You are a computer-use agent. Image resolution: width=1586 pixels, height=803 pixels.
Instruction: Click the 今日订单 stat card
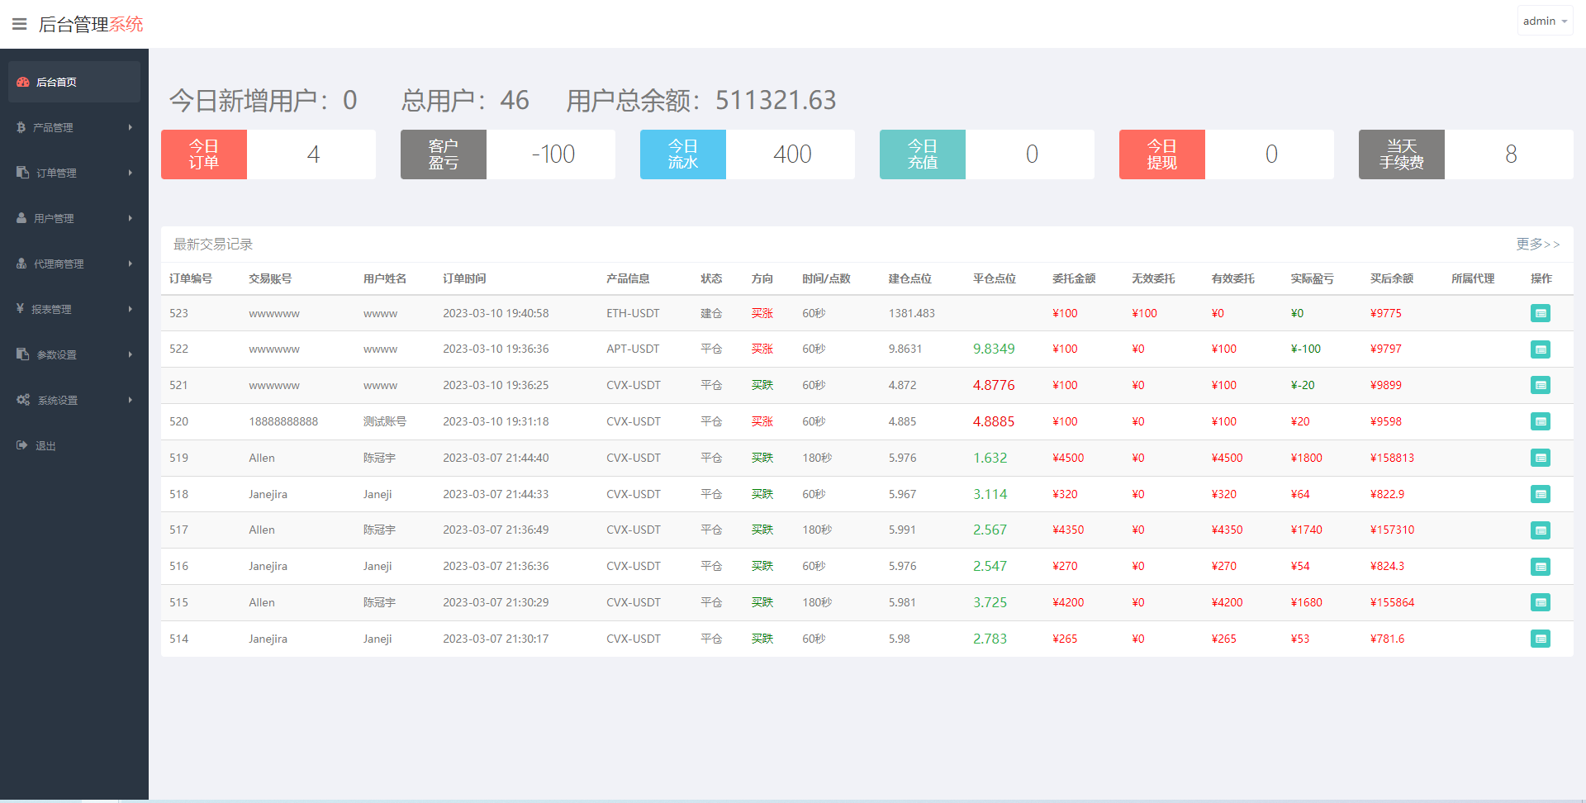pos(268,154)
